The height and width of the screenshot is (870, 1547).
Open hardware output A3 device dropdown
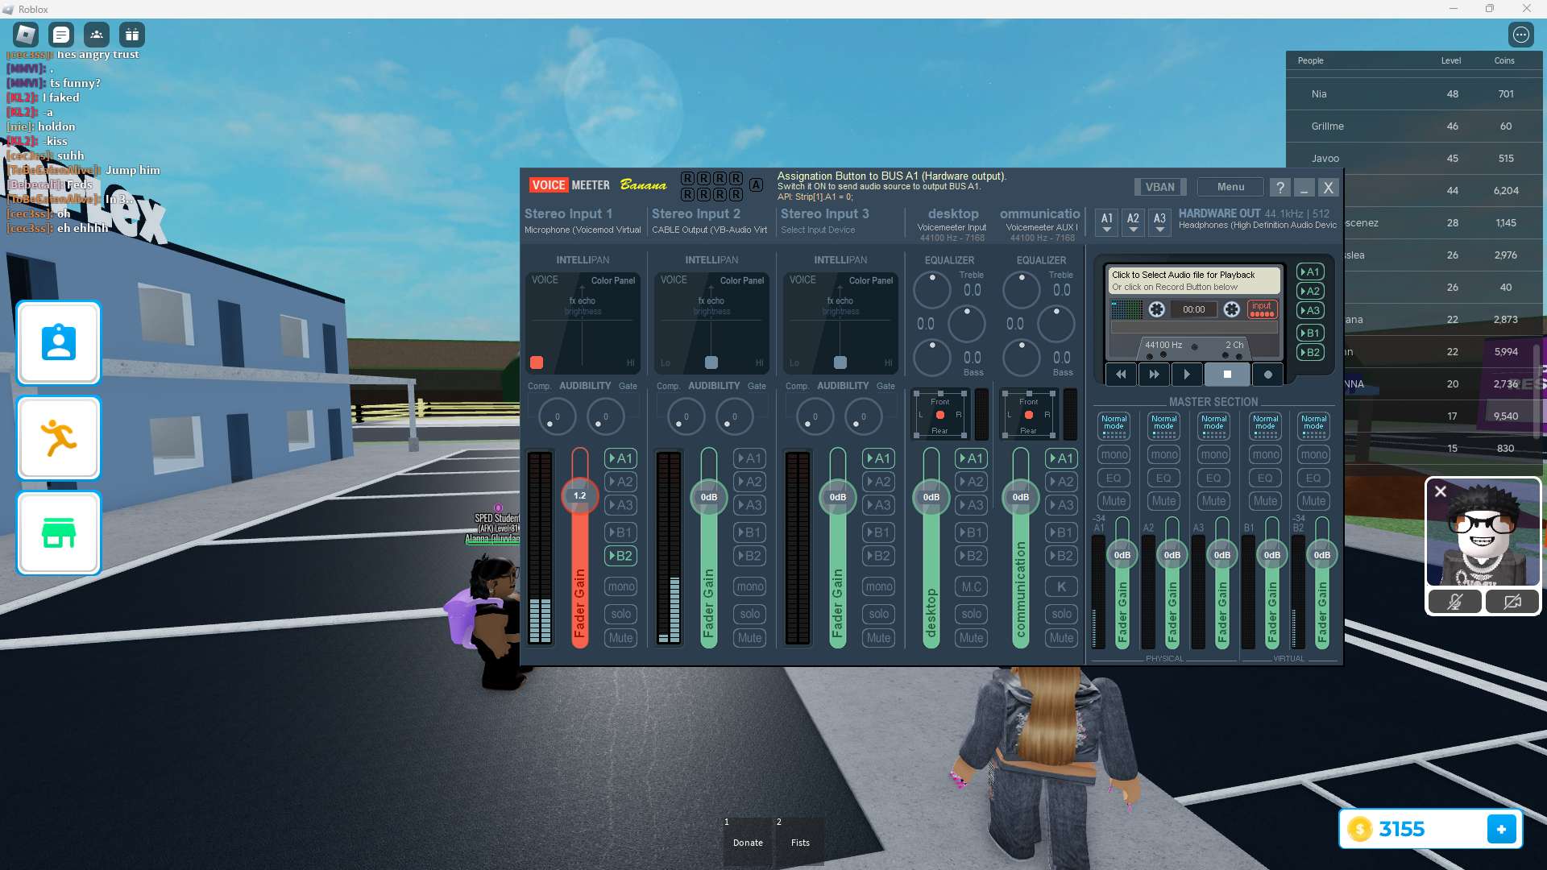pyautogui.click(x=1160, y=222)
